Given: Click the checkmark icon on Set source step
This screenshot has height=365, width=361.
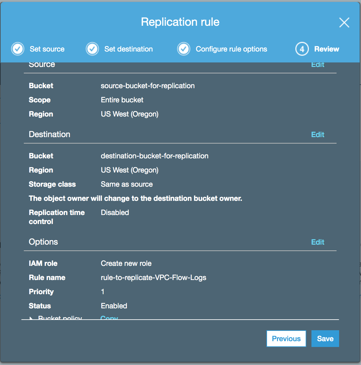Looking at the screenshot, I should click(x=18, y=49).
